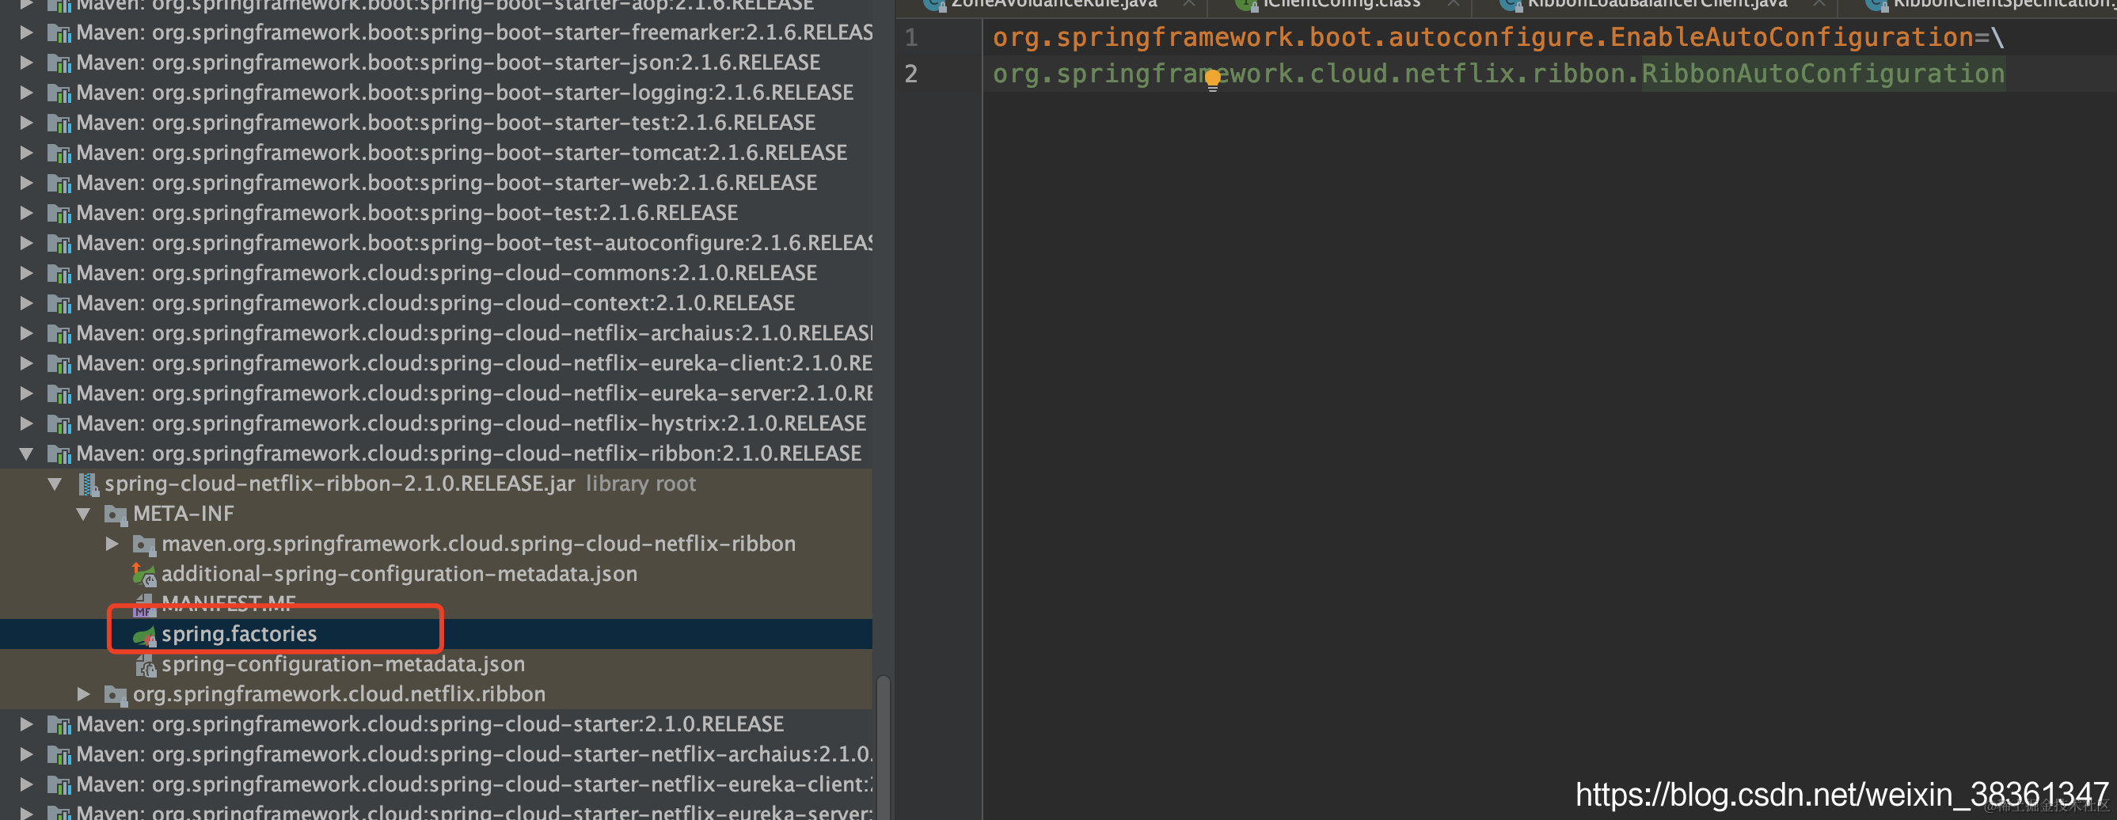
Task: Click RibbonAutoConfiguration in editor line 2
Action: pyautogui.click(x=1822, y=74)
